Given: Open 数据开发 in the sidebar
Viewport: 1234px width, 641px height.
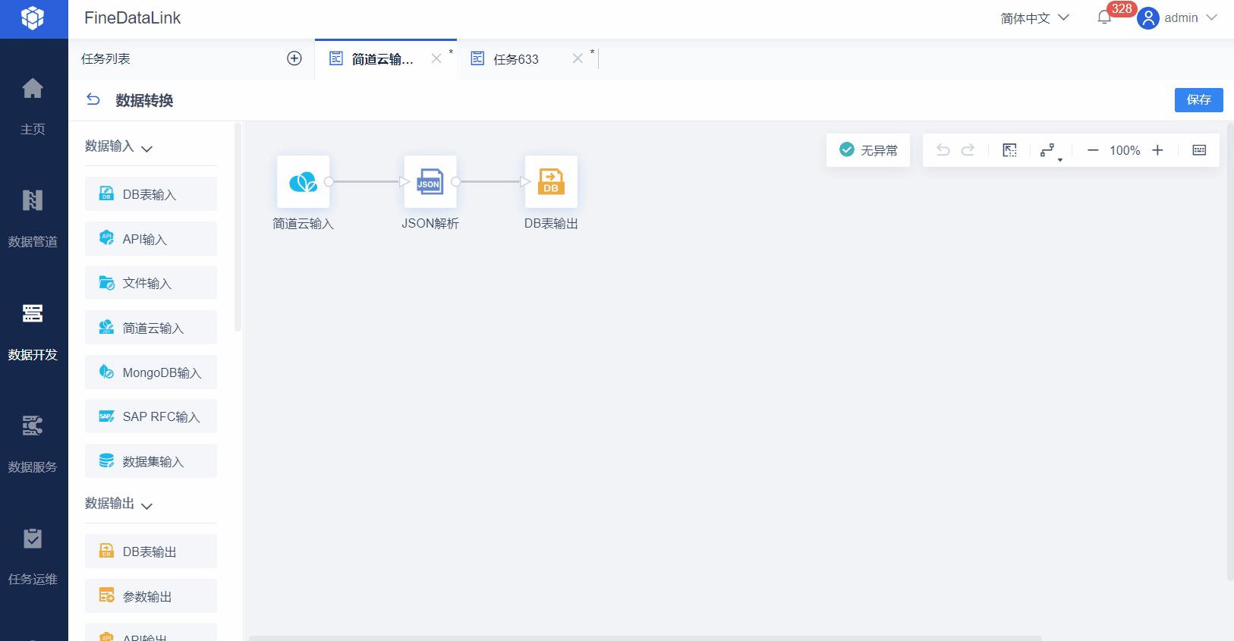Looking at the screenshot, I should pos(33,331).
